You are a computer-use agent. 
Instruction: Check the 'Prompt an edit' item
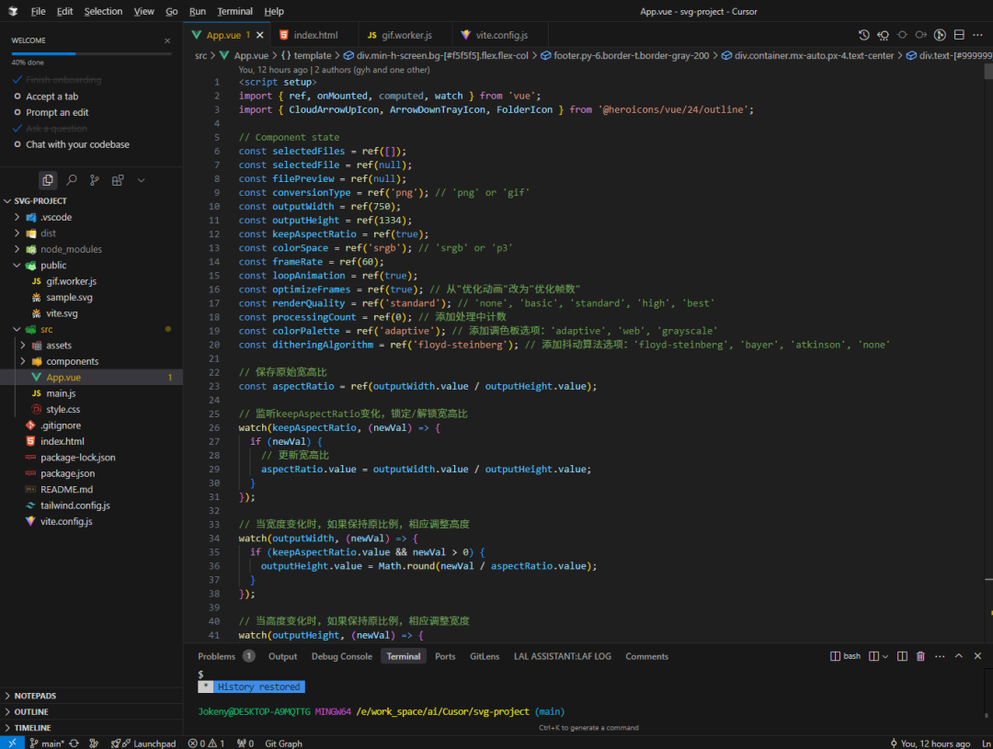click(57, 112)
